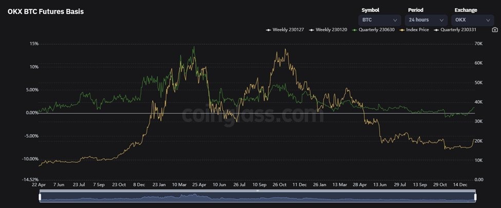Viewport: 501px width, 208px height.
Task: Click the 13 Mar date label
Action: pyautogui.click(x=340, y=185)
